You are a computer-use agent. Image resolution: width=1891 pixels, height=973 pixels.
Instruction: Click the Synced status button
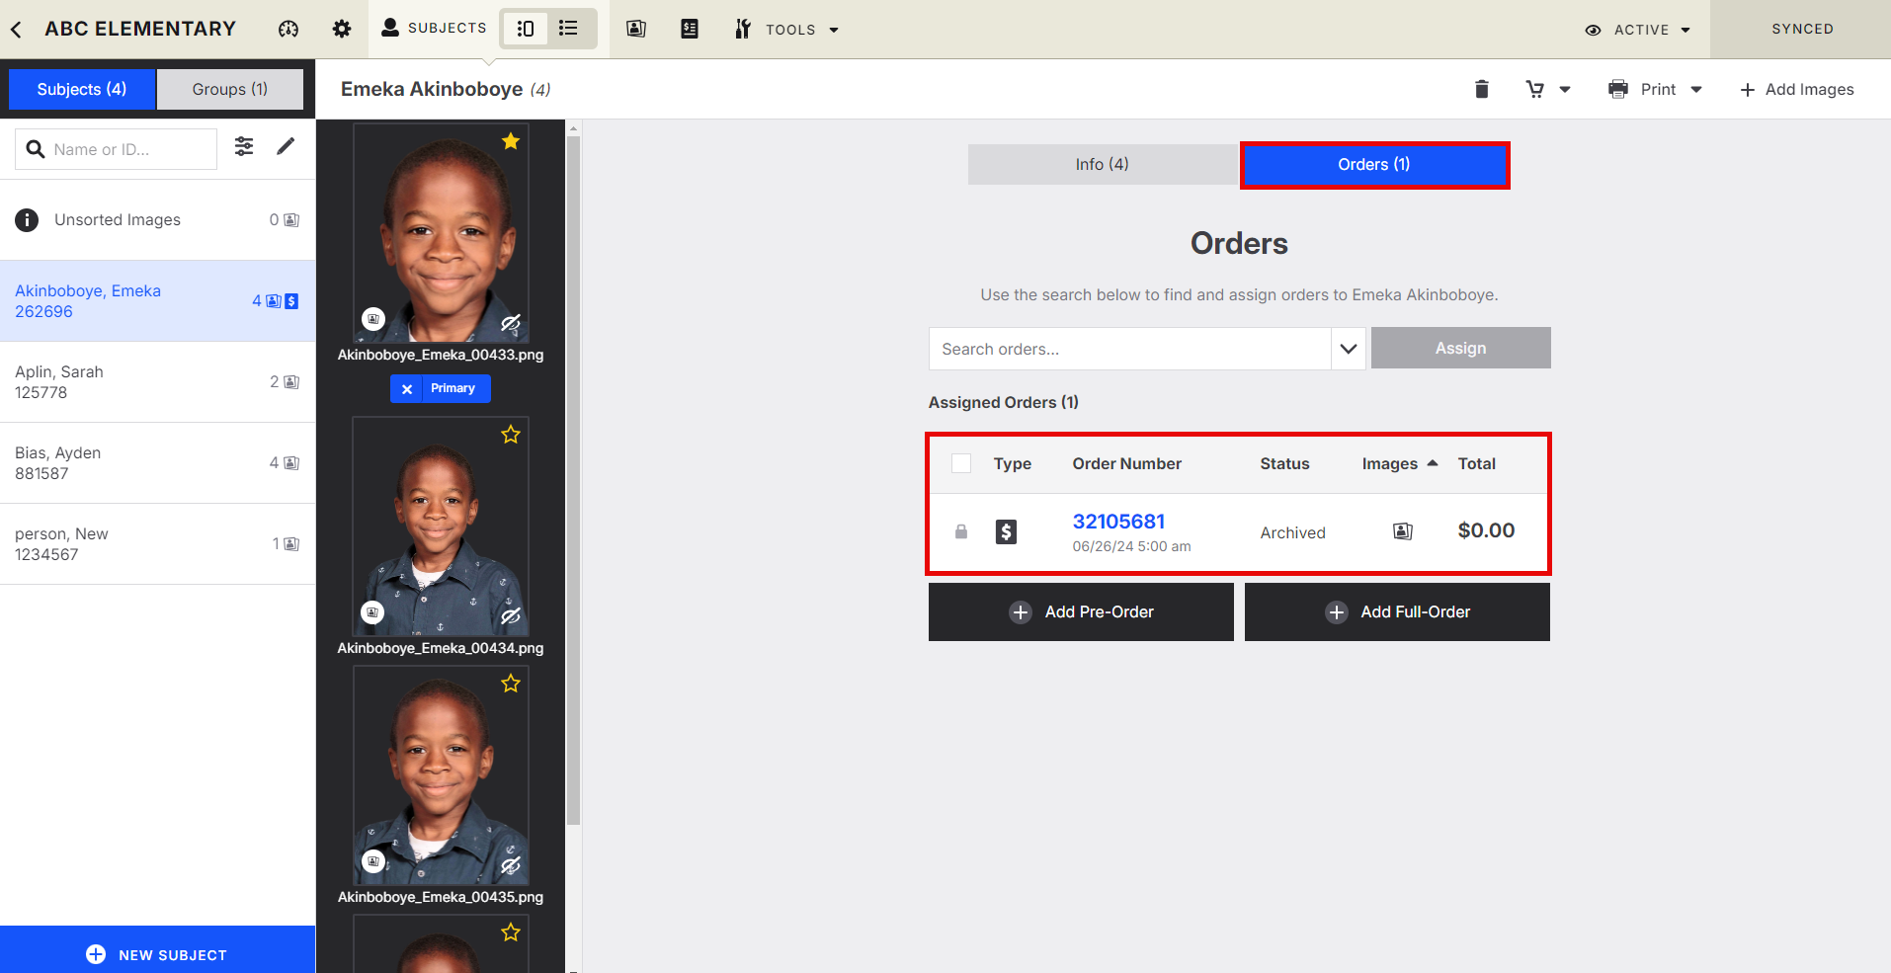(1802, 29)
